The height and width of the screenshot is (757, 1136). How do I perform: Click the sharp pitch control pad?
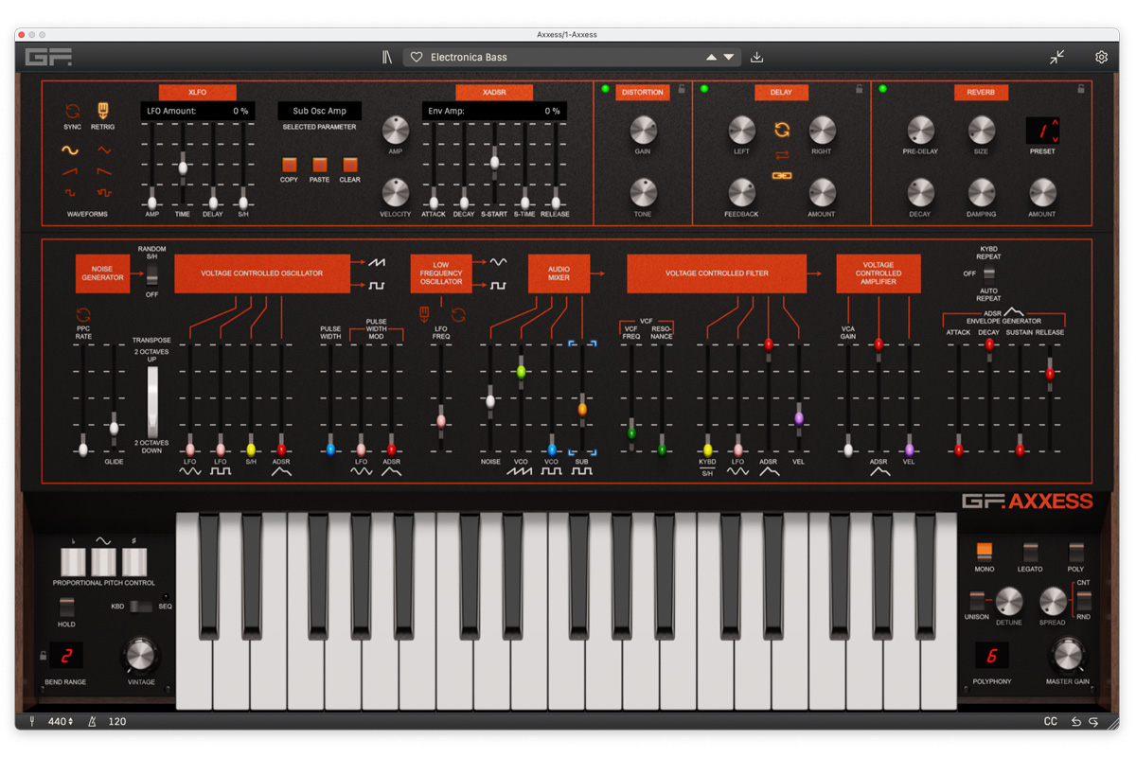tap(133, 562)
